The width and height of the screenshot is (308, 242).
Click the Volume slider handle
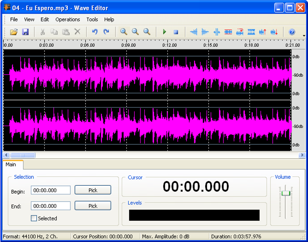286,193
